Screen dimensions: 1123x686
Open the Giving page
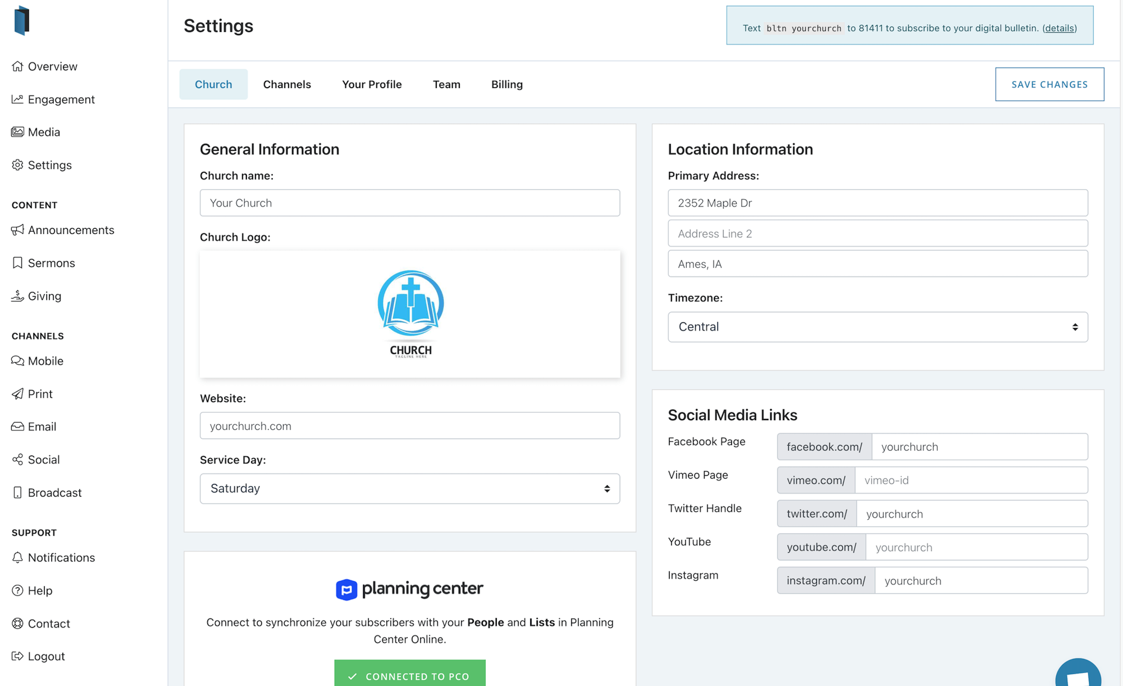click(x=44, y=295)
